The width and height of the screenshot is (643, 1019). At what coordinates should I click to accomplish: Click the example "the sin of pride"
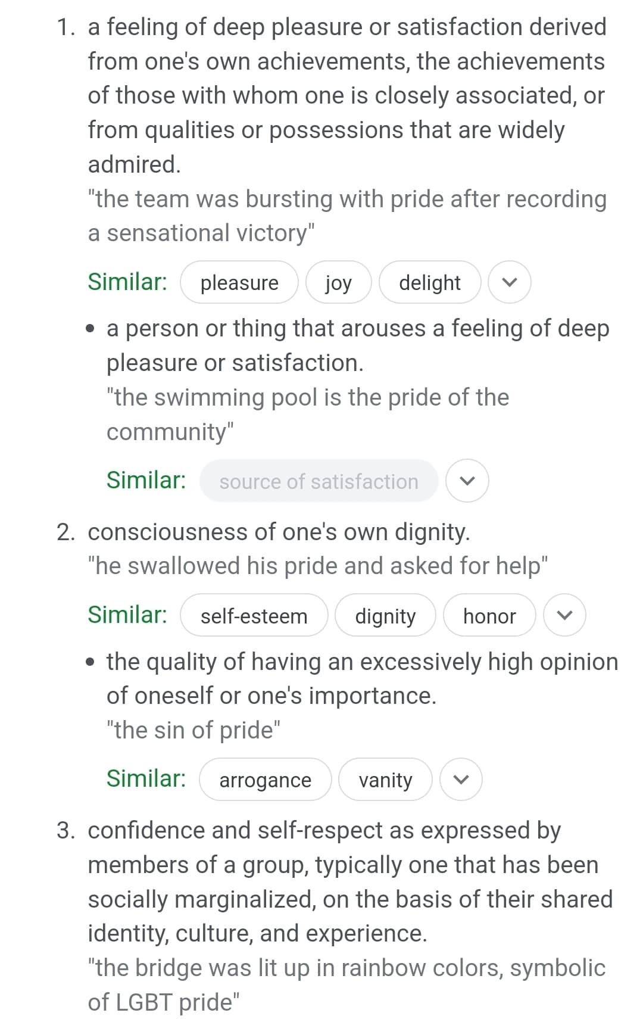pos(193,730)
